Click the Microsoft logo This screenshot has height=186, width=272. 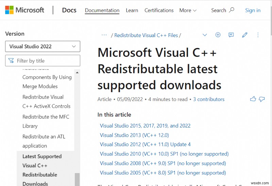(24, 10)
